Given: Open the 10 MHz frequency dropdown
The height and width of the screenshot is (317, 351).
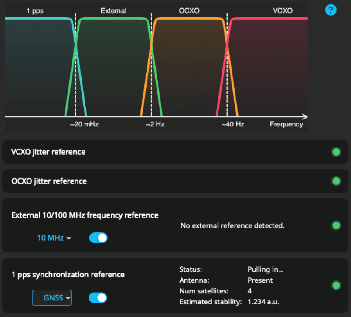Looking at the screenshot, I should click(54, 238).
